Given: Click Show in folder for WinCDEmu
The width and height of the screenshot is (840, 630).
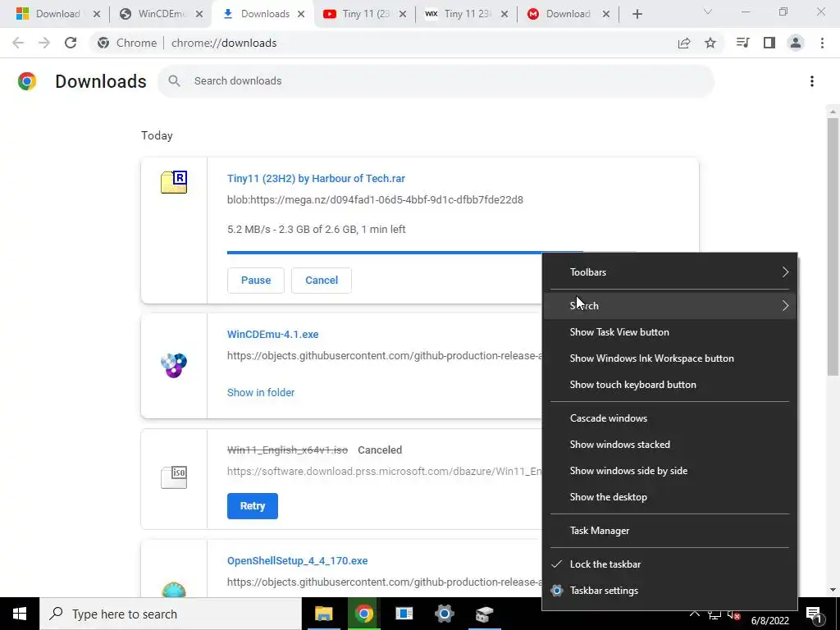Looking at the screenshot, I should point(261,393).
